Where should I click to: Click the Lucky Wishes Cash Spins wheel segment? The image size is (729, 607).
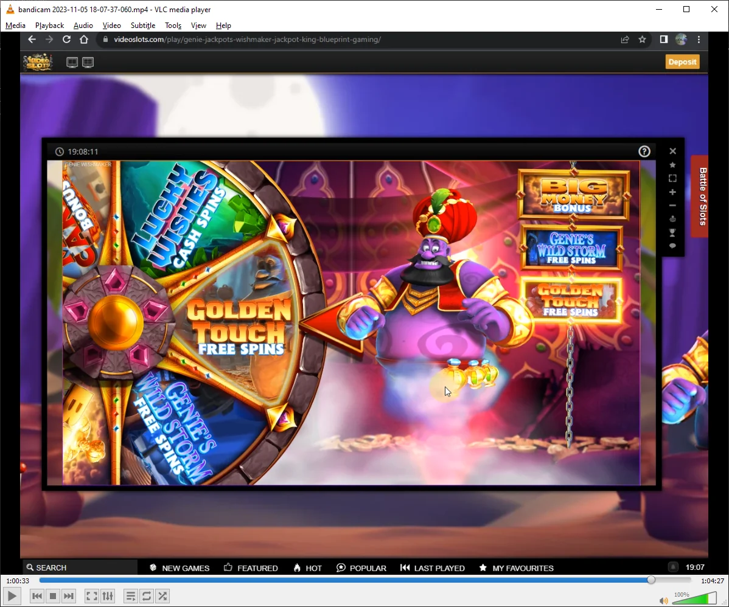click(x=186, y=218)
